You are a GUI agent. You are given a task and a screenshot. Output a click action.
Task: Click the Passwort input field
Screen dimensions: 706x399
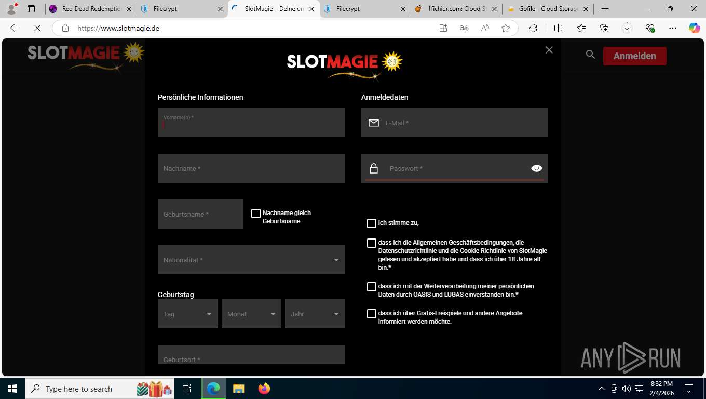point(455,168)
